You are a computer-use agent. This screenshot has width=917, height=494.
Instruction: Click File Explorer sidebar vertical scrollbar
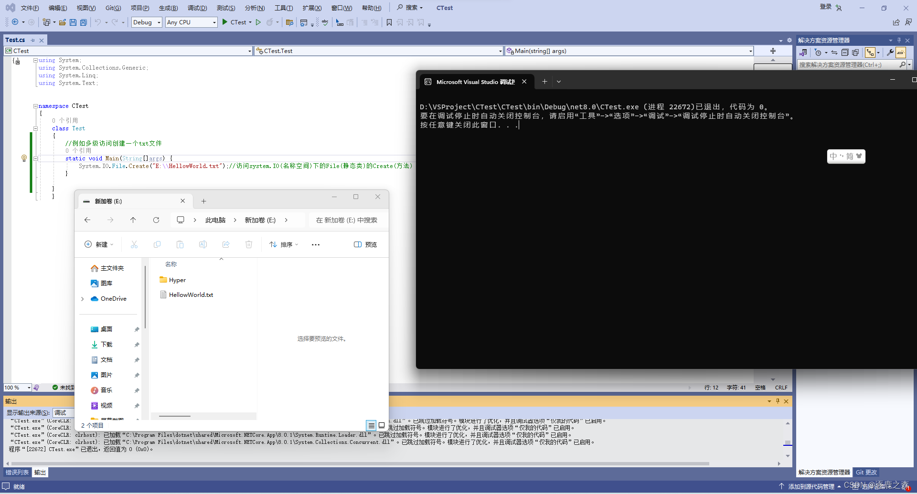(x=145, y=297)
